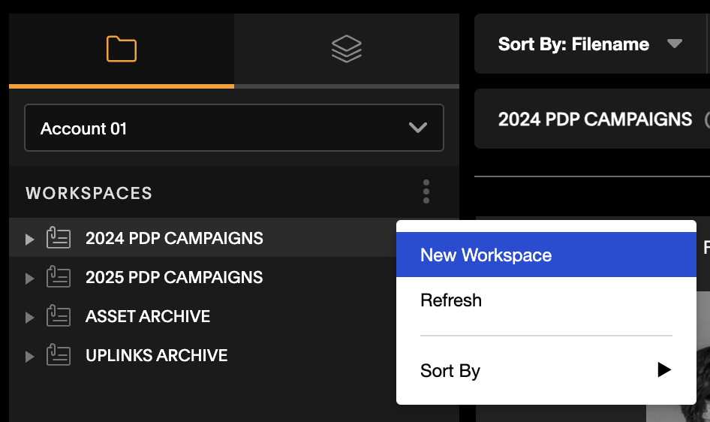710x422 pixels.
Task: Click the 2024 PDP CAMPAIGNS workspace icon
Action: coord(59,238)
